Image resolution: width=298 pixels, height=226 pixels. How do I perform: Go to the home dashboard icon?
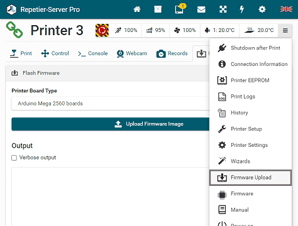137,9
